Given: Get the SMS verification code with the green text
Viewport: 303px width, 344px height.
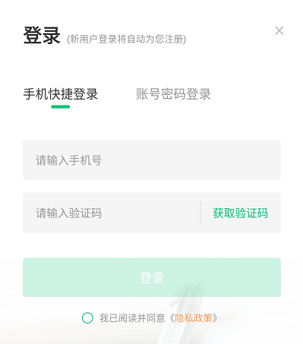Looking at the screenshot, I should 240,213.
